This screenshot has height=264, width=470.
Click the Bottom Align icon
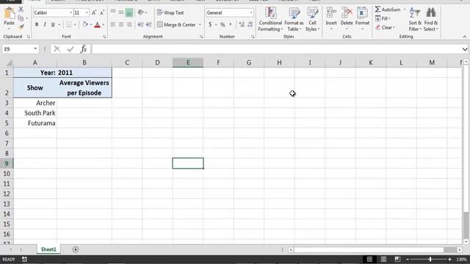[x=129, y=12]
